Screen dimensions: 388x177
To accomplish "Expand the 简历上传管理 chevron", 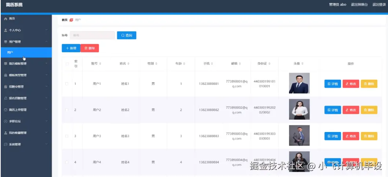I will 47,110.
